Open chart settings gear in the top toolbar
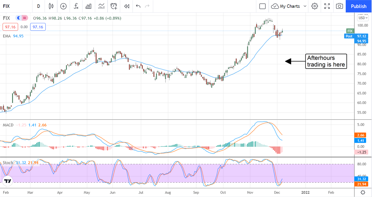The image size is (372, 197). pyautogui.click(x=315, y=6)
